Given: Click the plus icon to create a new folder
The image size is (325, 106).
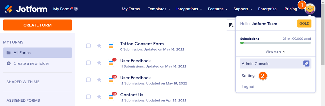Looking at the screenshot, I should (9, 63).
